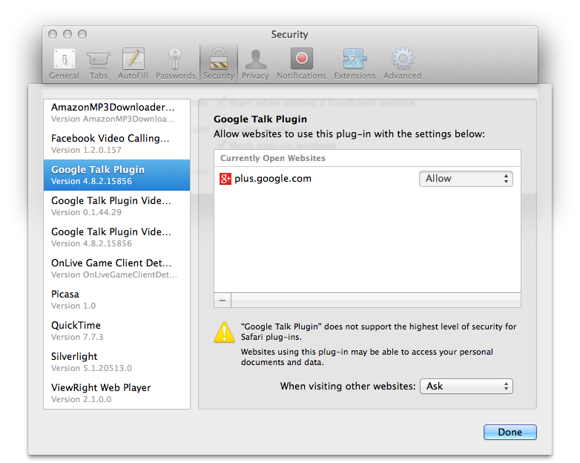Select the Security padlock icon
Screen dimensions: 580x463
tap(219, 63)
